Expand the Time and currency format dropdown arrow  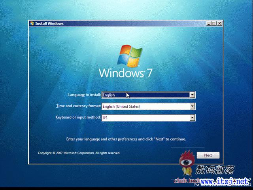pos(192,106)
